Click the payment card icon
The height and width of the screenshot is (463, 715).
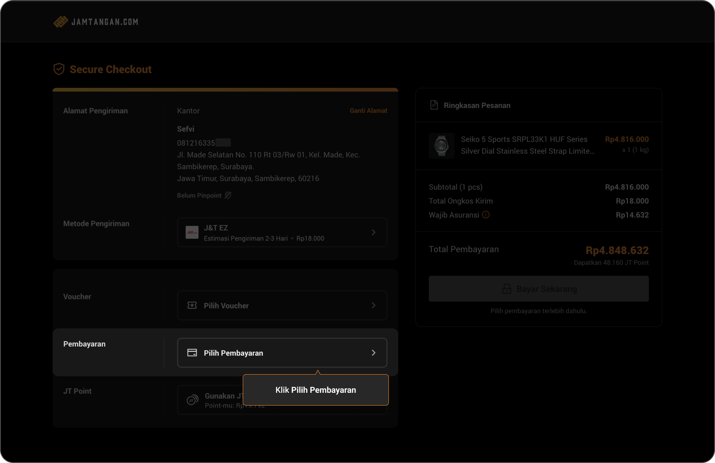(192, 353)
